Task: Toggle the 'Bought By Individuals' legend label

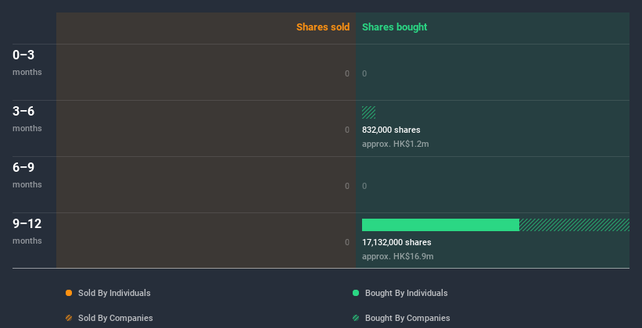Action: tap(406, 293)
